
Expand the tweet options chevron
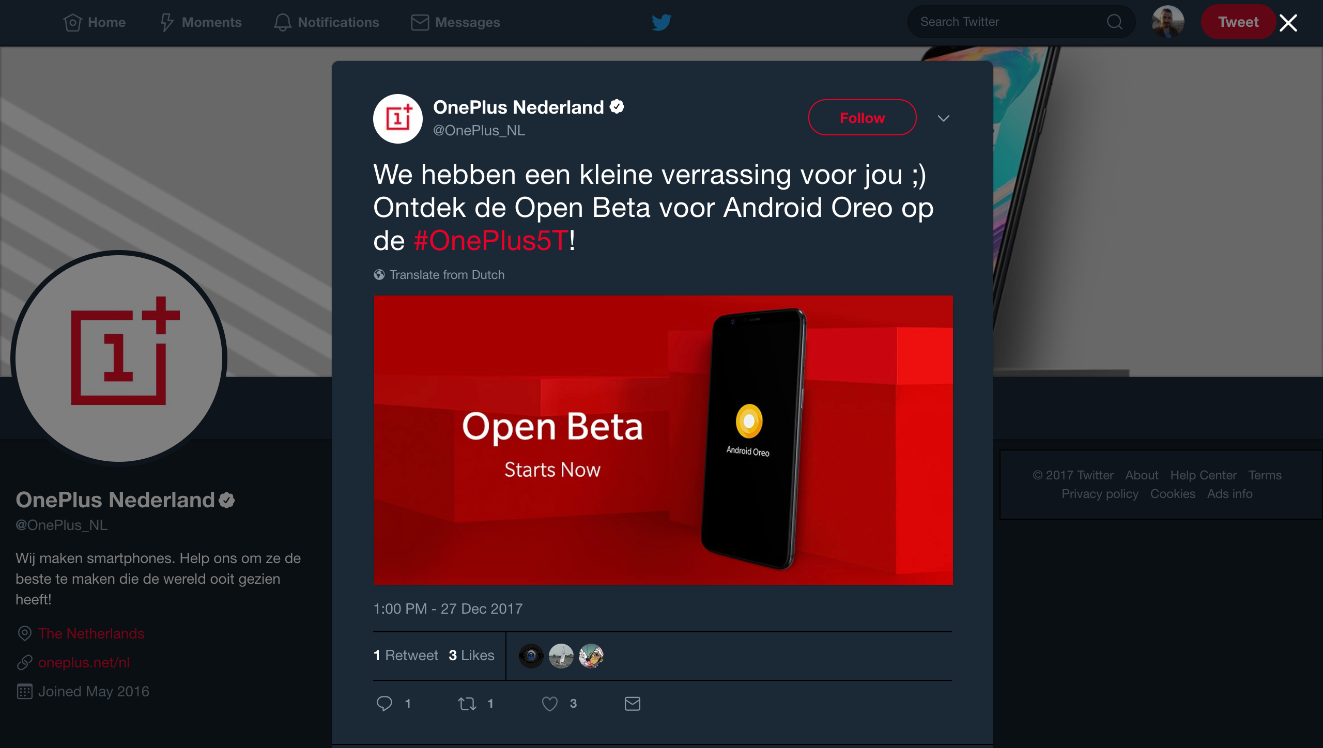[944, 118]
